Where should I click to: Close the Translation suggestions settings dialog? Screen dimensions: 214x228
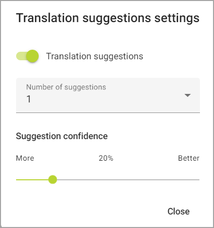click(x=178, y=211)
